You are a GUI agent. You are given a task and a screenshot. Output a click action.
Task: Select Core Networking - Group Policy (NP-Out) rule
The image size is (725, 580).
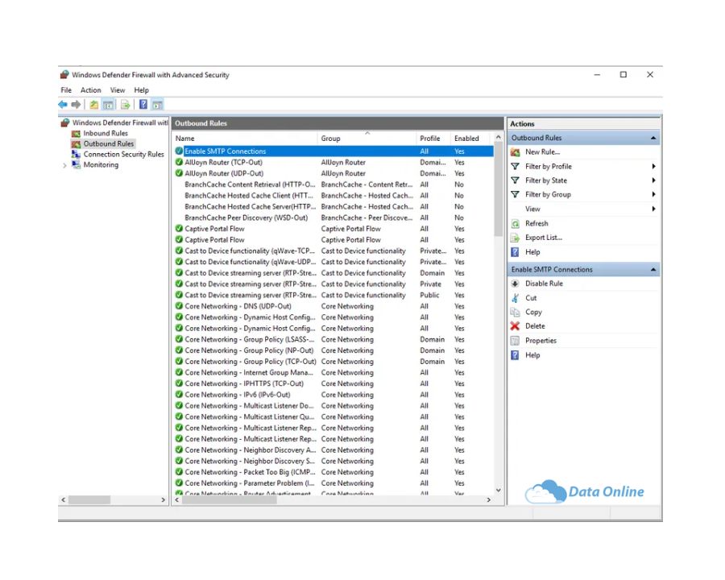tap(333, 350)
